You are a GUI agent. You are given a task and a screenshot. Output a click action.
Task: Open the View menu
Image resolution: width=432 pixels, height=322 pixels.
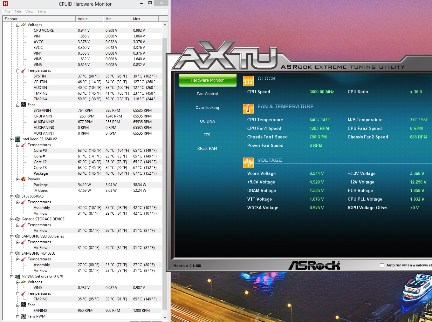tap(29, 12)
